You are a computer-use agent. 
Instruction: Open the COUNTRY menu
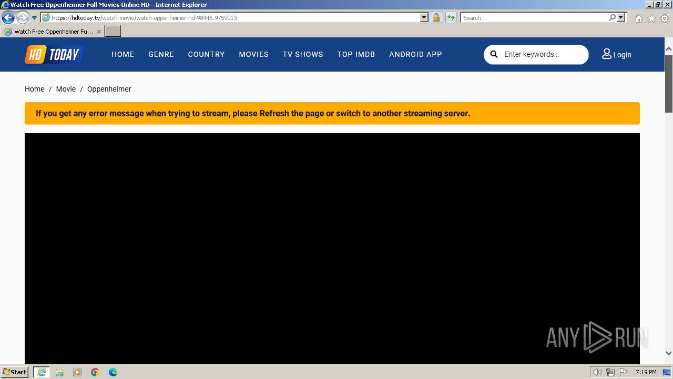click(x=206, y=54)
